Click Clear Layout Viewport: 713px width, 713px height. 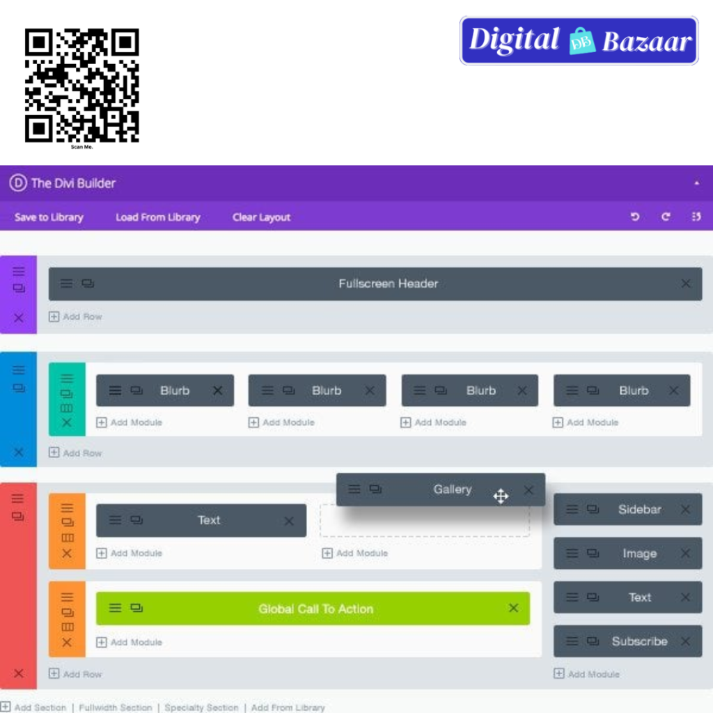(x=261, y=217)
